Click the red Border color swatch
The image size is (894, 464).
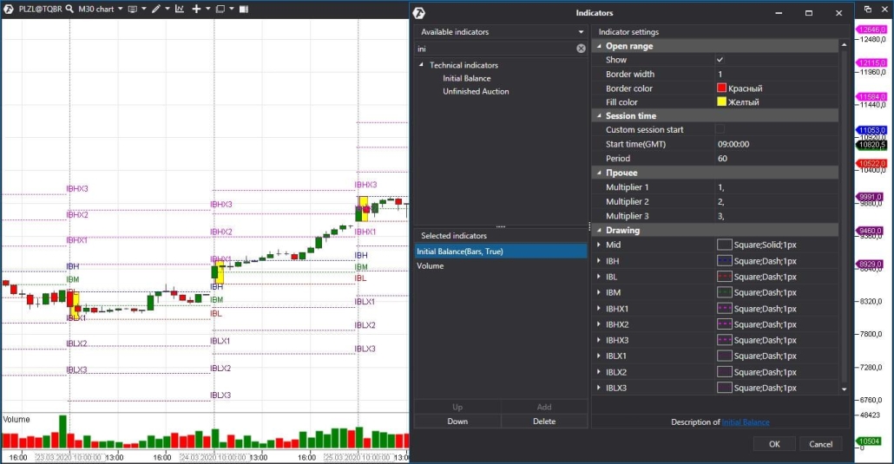pyautogui.click(x=721, y=88)
